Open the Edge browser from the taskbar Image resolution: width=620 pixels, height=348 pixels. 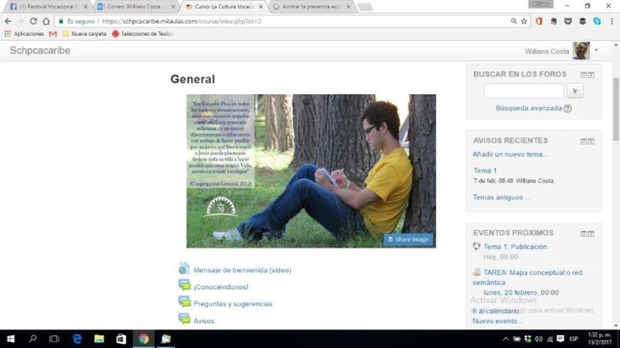76,339
